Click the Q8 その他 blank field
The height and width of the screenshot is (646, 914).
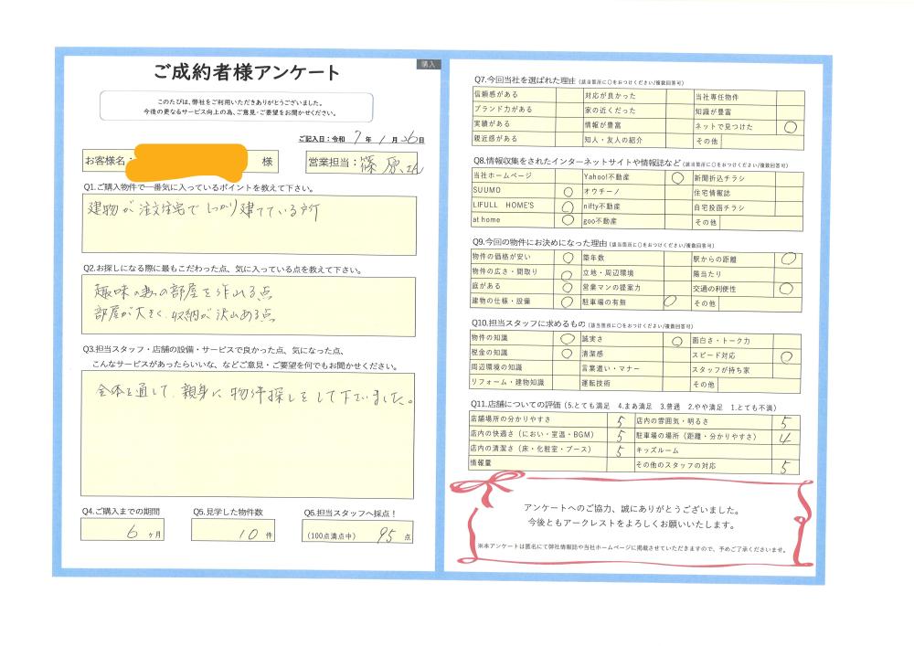[x=760, y=224]
